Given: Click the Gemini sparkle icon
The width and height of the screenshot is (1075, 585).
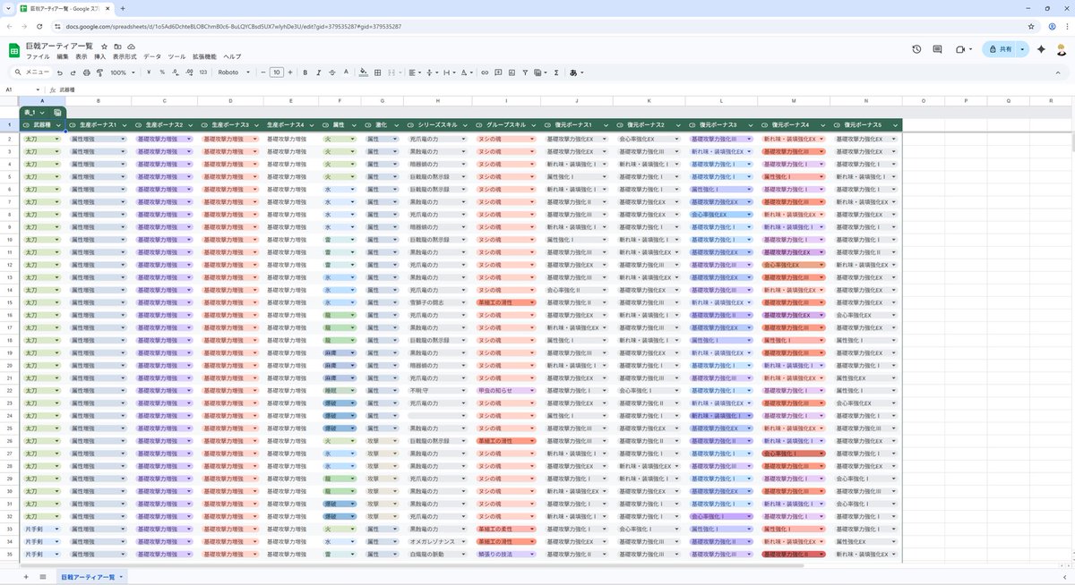Looking at the screenshot, I should click(x=1041, y=49).
